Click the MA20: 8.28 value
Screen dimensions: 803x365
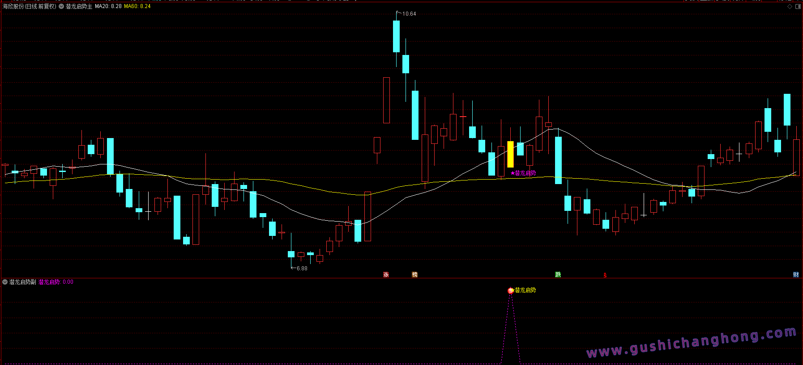[108, 6]
